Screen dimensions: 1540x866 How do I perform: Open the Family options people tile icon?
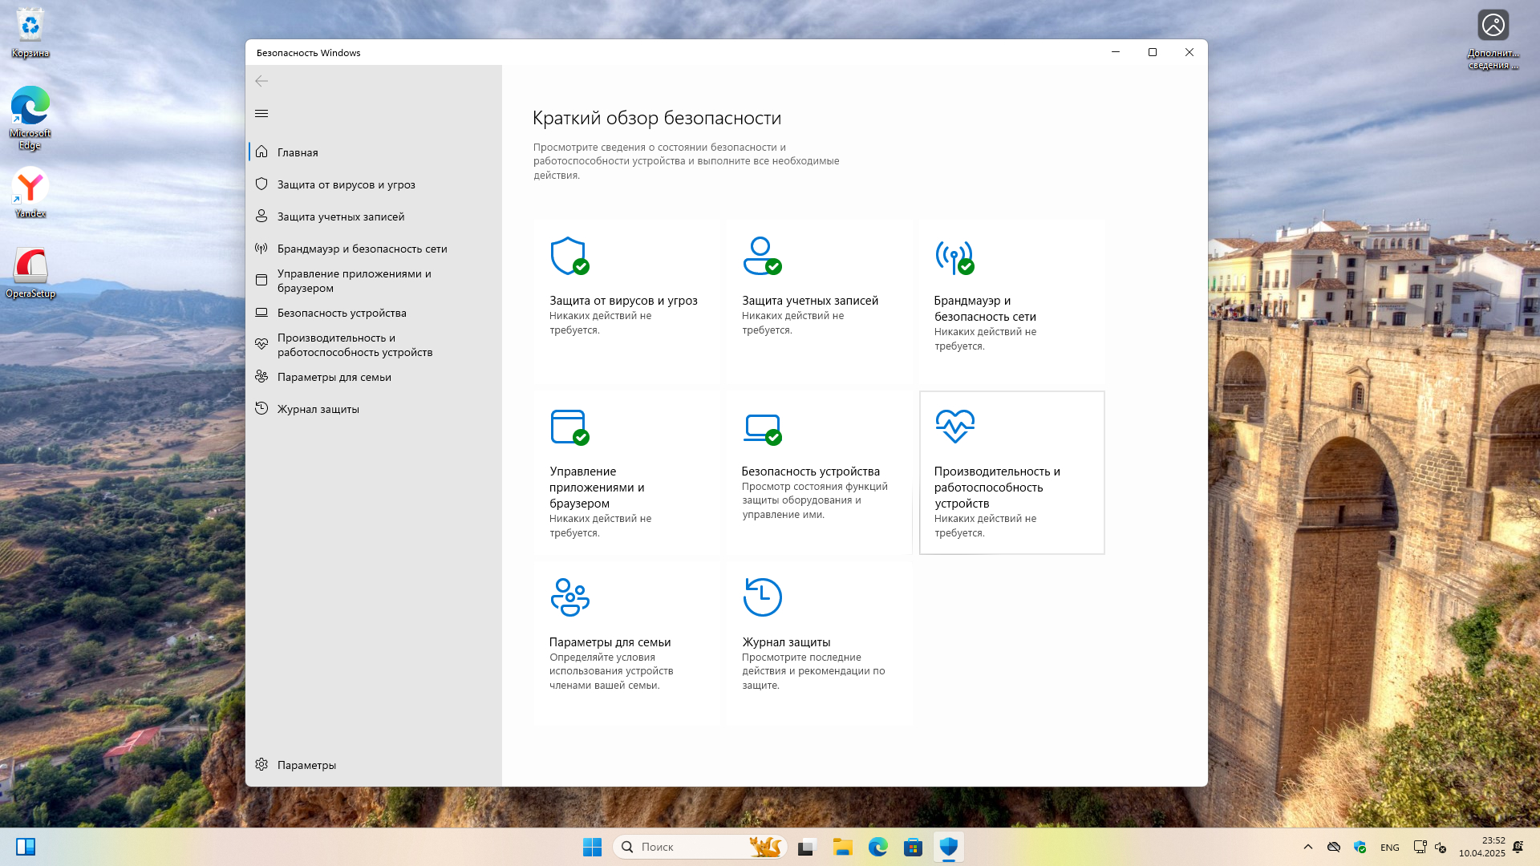tap(569, 597)
